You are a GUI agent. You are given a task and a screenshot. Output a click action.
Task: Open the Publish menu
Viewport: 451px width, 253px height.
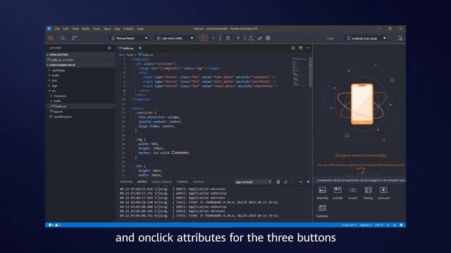click(x=128, y=29)
